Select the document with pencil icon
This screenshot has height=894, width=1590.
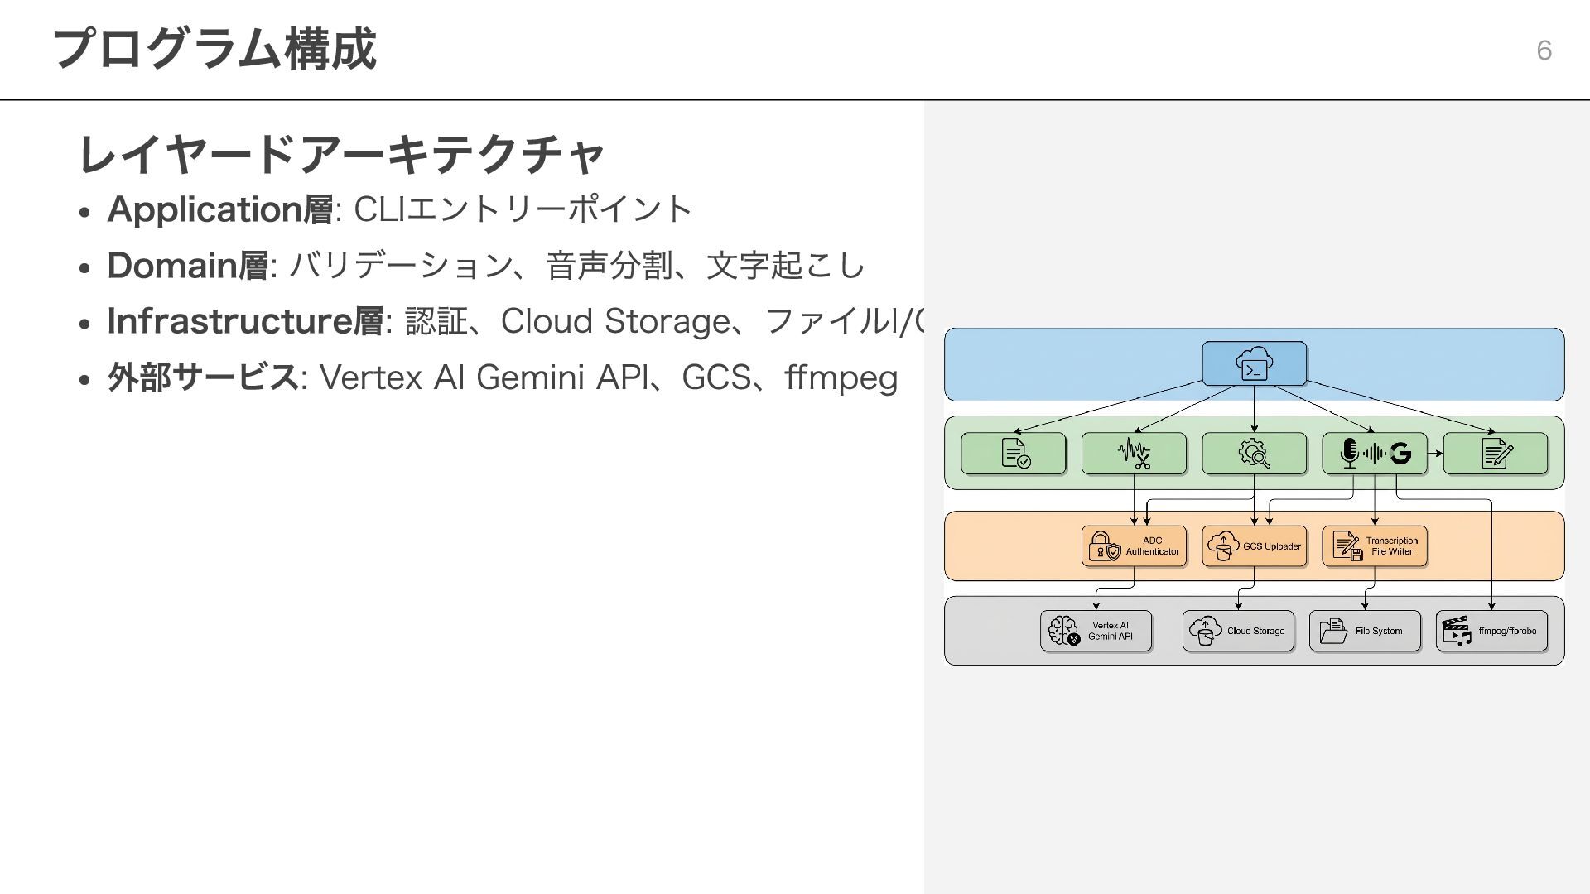pyautogui.click(x=1496, y=454)
